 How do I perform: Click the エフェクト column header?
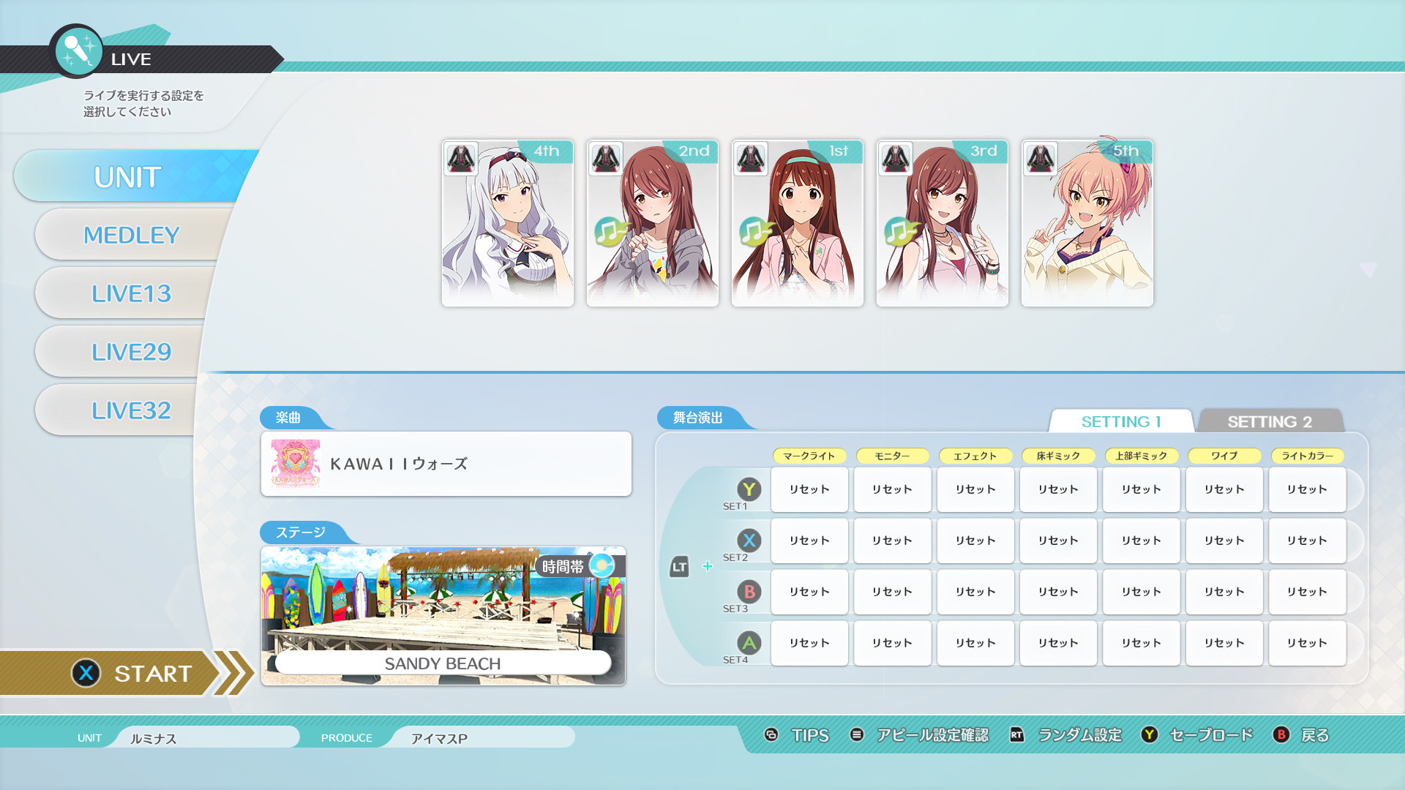(x=975, y=456)
